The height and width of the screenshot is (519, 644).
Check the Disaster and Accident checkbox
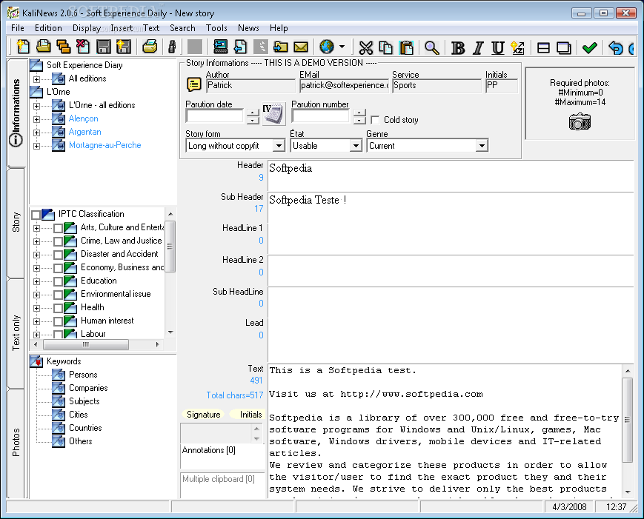coord(58,255)
